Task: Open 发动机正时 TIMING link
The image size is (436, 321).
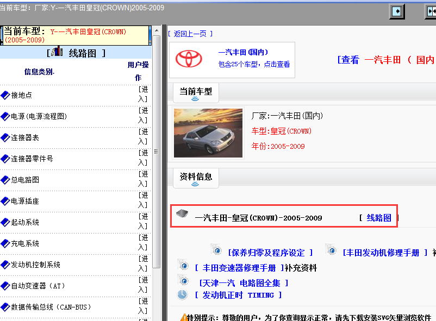Action: pos(238,295)
